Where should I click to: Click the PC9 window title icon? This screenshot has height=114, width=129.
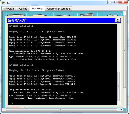[3, 3]
